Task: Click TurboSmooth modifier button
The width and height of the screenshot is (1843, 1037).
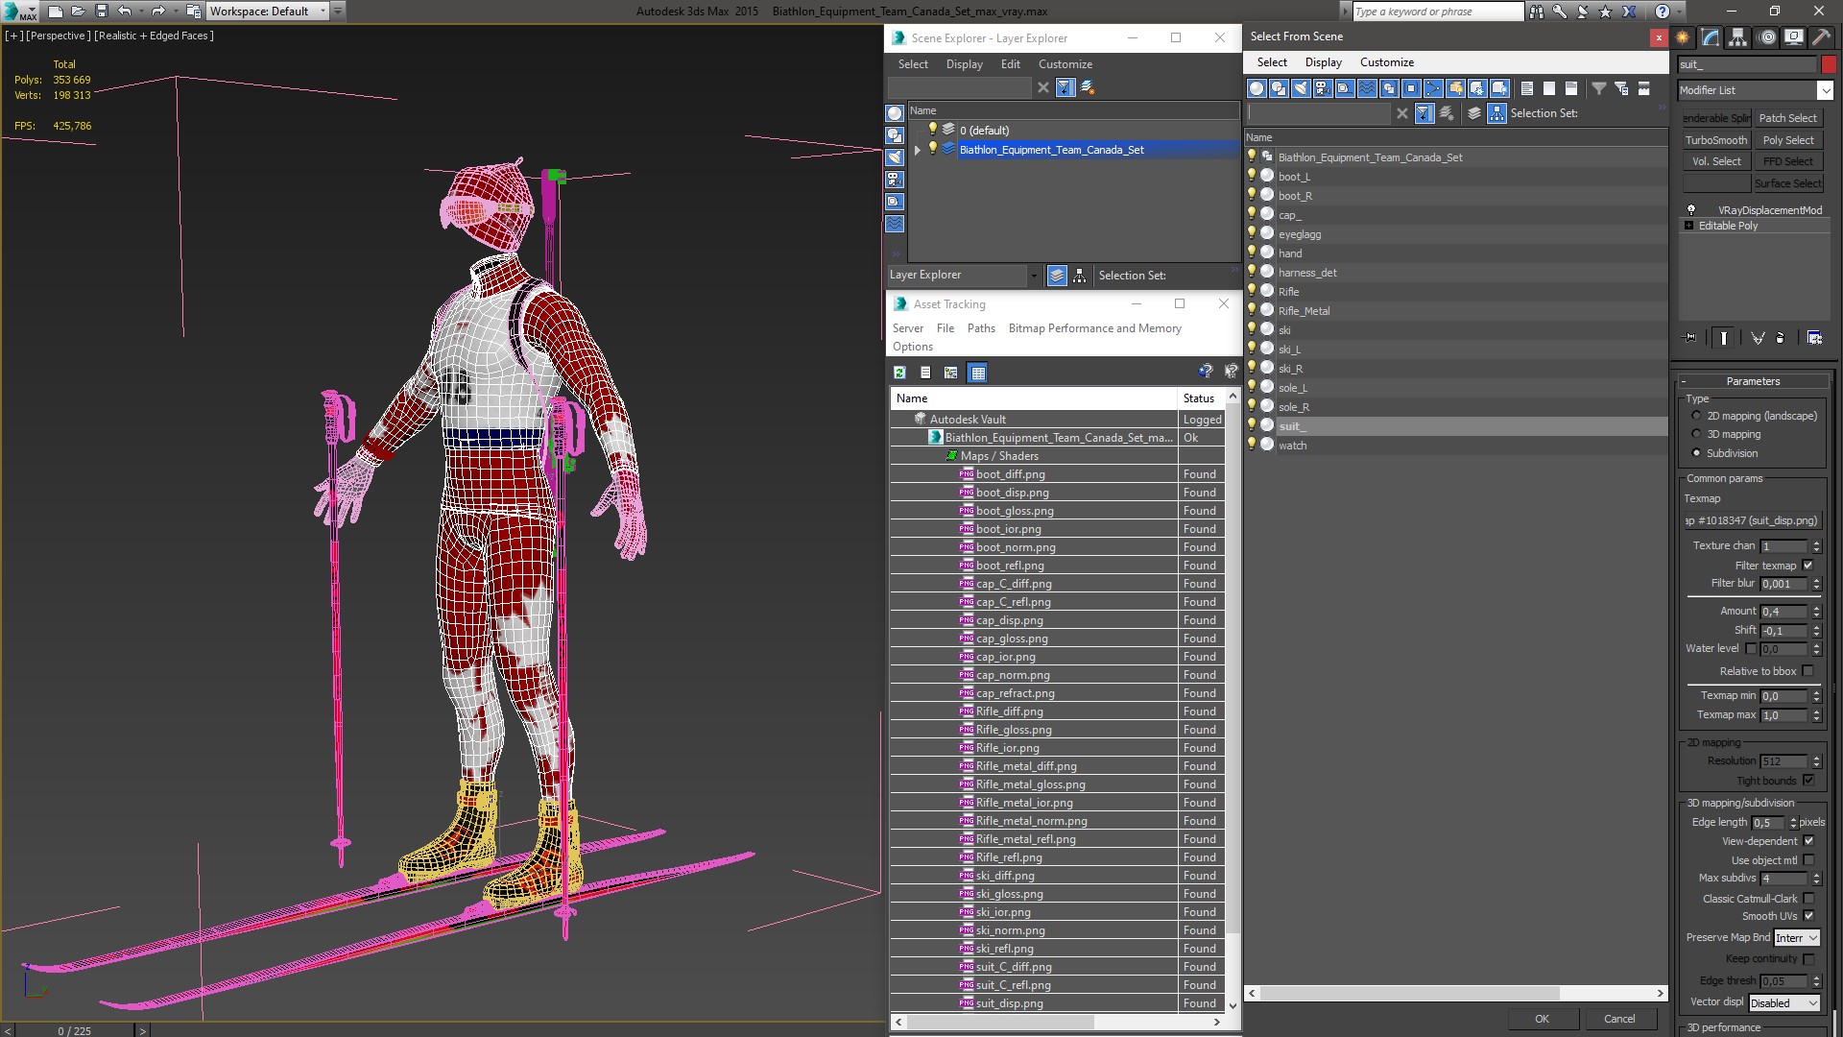Action: (1716, 140)
